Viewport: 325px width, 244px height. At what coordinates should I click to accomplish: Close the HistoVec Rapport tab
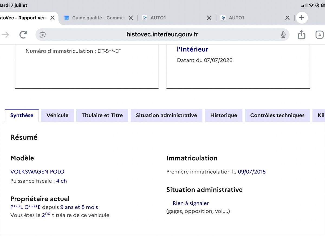(53, 18)
